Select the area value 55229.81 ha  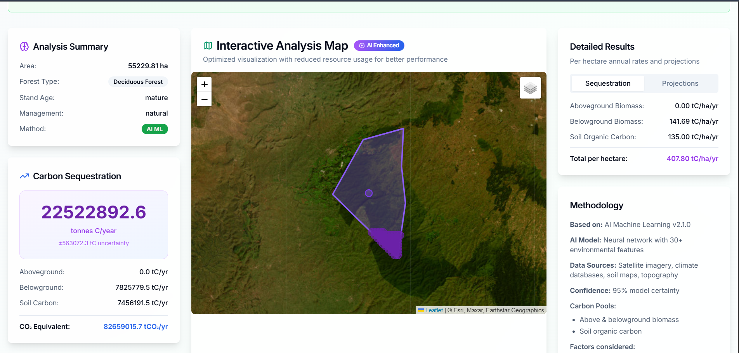tap(148, 66)
